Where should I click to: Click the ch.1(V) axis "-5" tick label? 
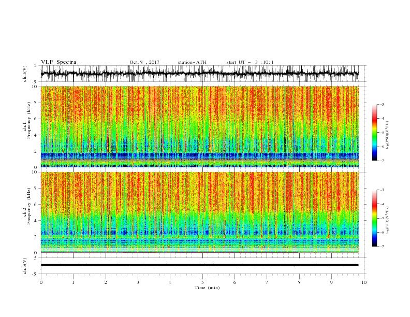point(35,82)
